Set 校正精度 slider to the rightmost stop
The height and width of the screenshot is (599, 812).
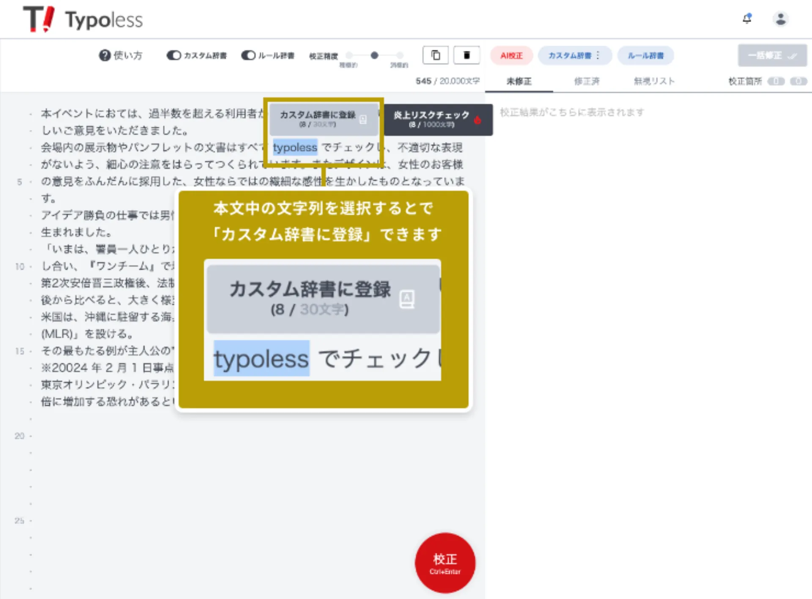pos(400,55)
